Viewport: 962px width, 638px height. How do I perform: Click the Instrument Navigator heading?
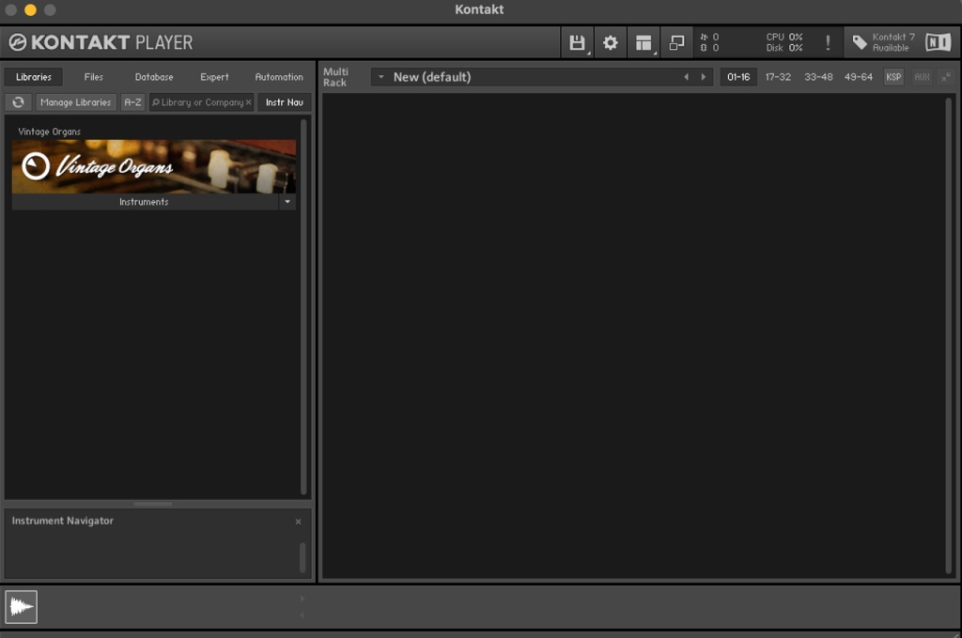[63, 521]
